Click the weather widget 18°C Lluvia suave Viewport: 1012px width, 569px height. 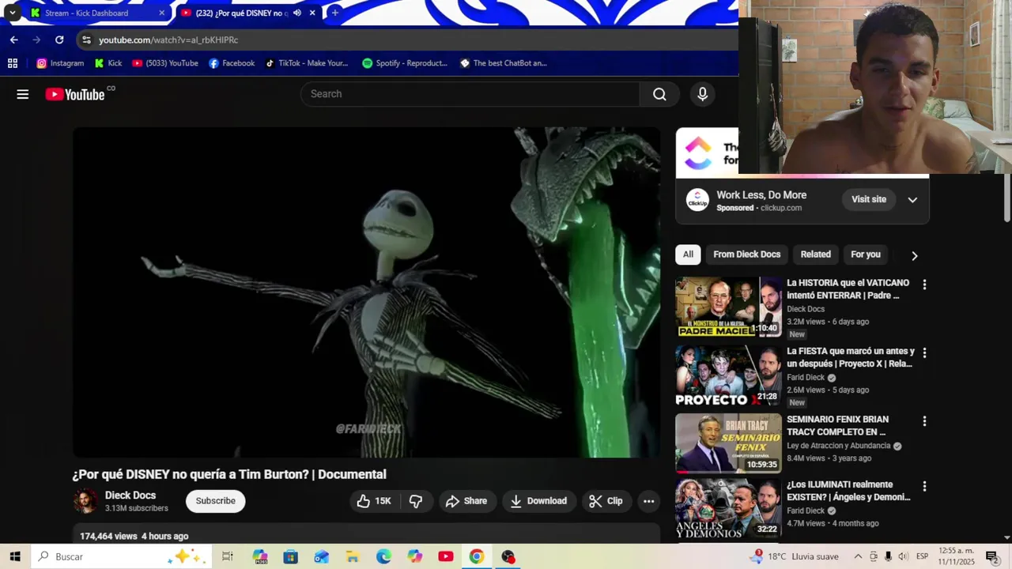click(x=794, y=556)
